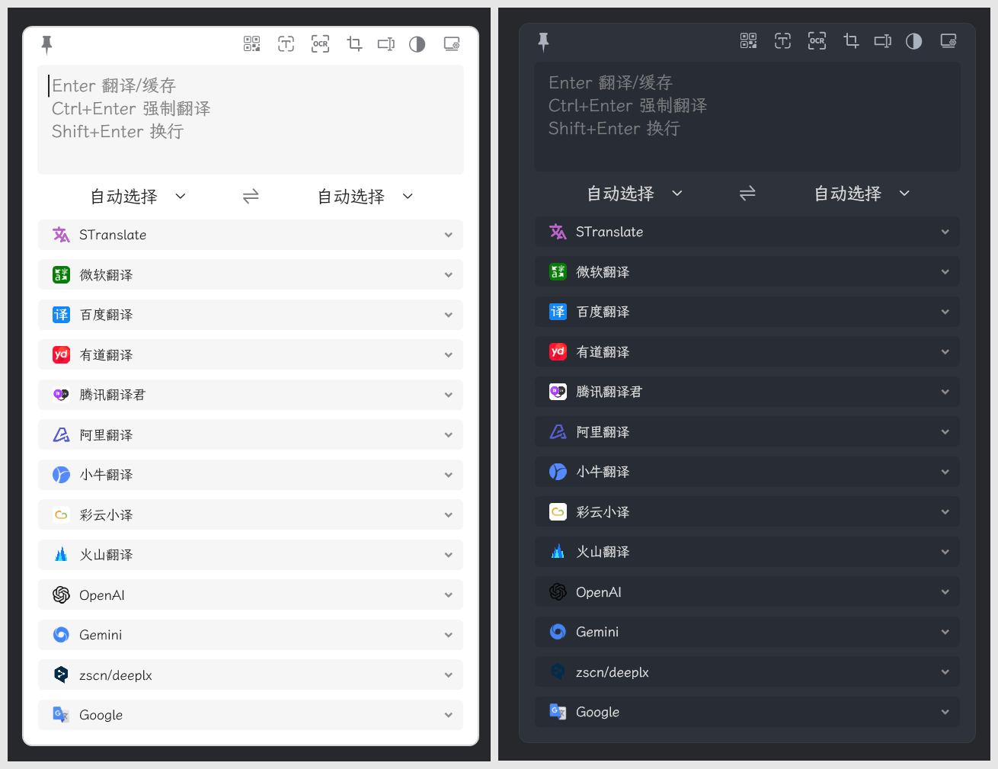998x769 pixels.
Task: Click Google translate icon in dark window
Action: (x=558, y=712)
